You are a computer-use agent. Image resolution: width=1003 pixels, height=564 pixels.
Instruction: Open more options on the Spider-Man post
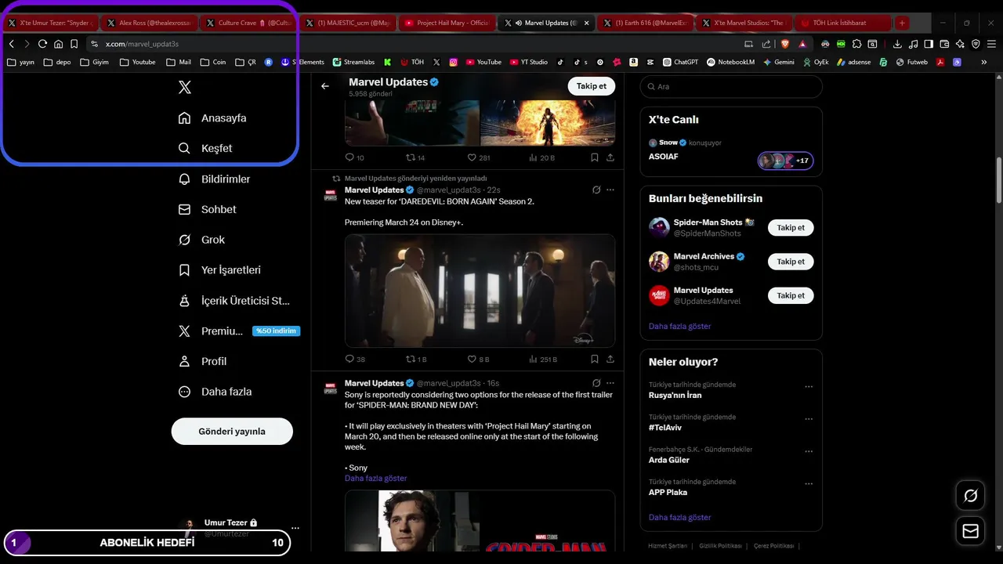(610, 383)
